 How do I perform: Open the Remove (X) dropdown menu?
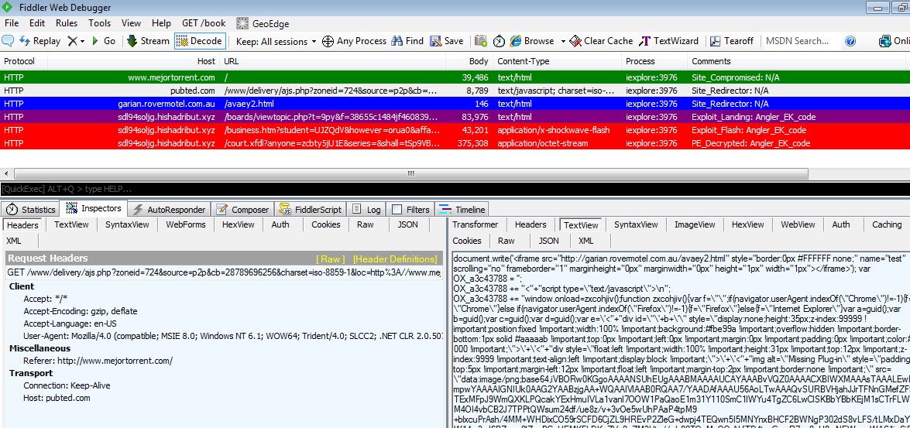click(76, 41)
